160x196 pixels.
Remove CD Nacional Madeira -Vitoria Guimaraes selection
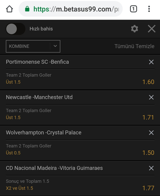tap(151, 168)
